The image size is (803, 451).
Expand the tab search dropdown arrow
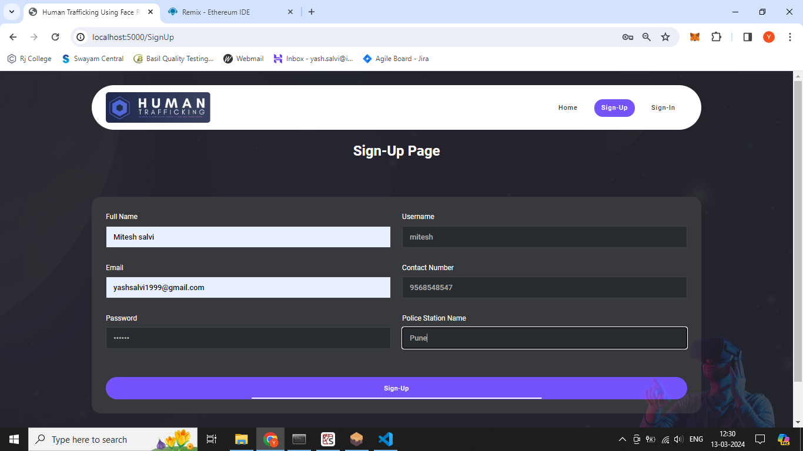11,12
